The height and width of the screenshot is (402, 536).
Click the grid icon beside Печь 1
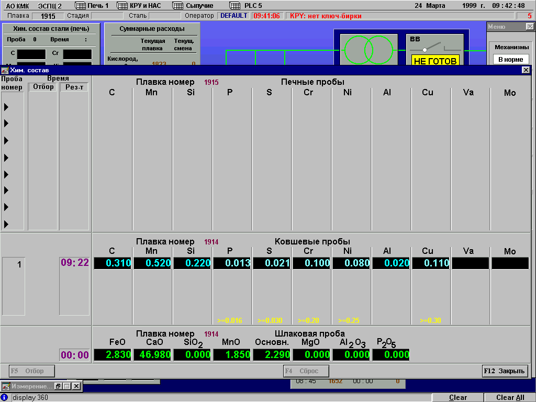coord(80,5)
